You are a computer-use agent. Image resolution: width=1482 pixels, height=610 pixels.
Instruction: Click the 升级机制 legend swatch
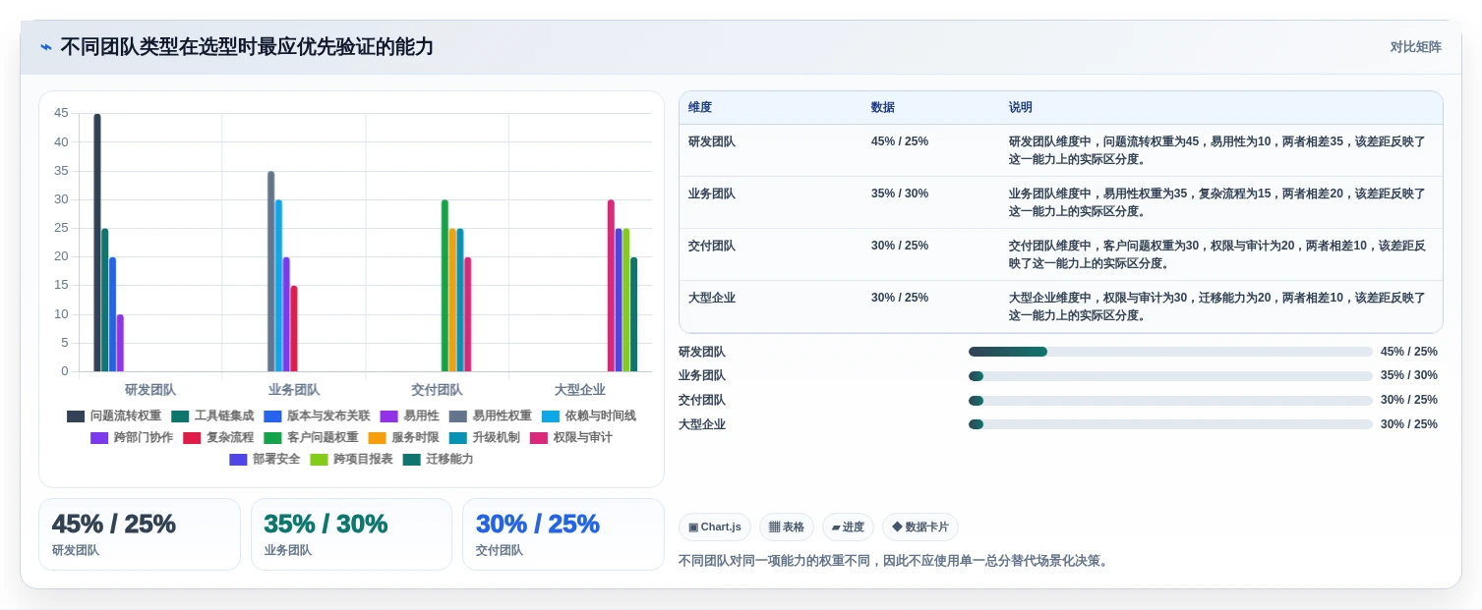(457, 437)
